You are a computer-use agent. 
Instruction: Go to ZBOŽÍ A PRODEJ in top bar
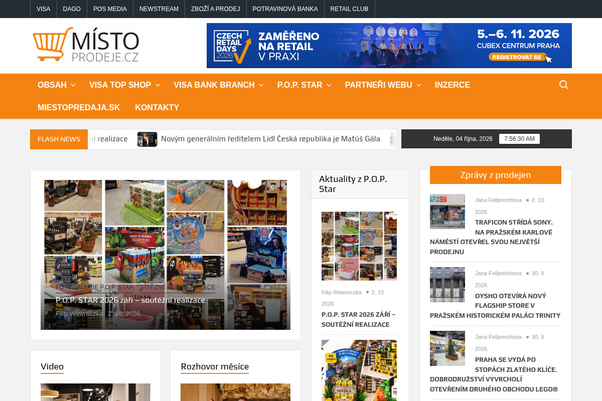click(216, 9)
